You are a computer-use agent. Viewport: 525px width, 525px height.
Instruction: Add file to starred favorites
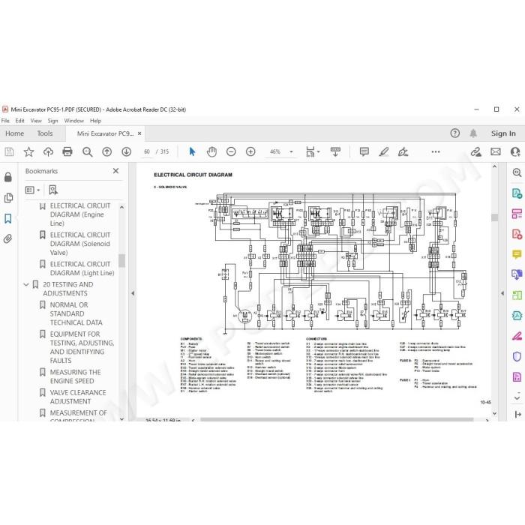click(28, 152)
